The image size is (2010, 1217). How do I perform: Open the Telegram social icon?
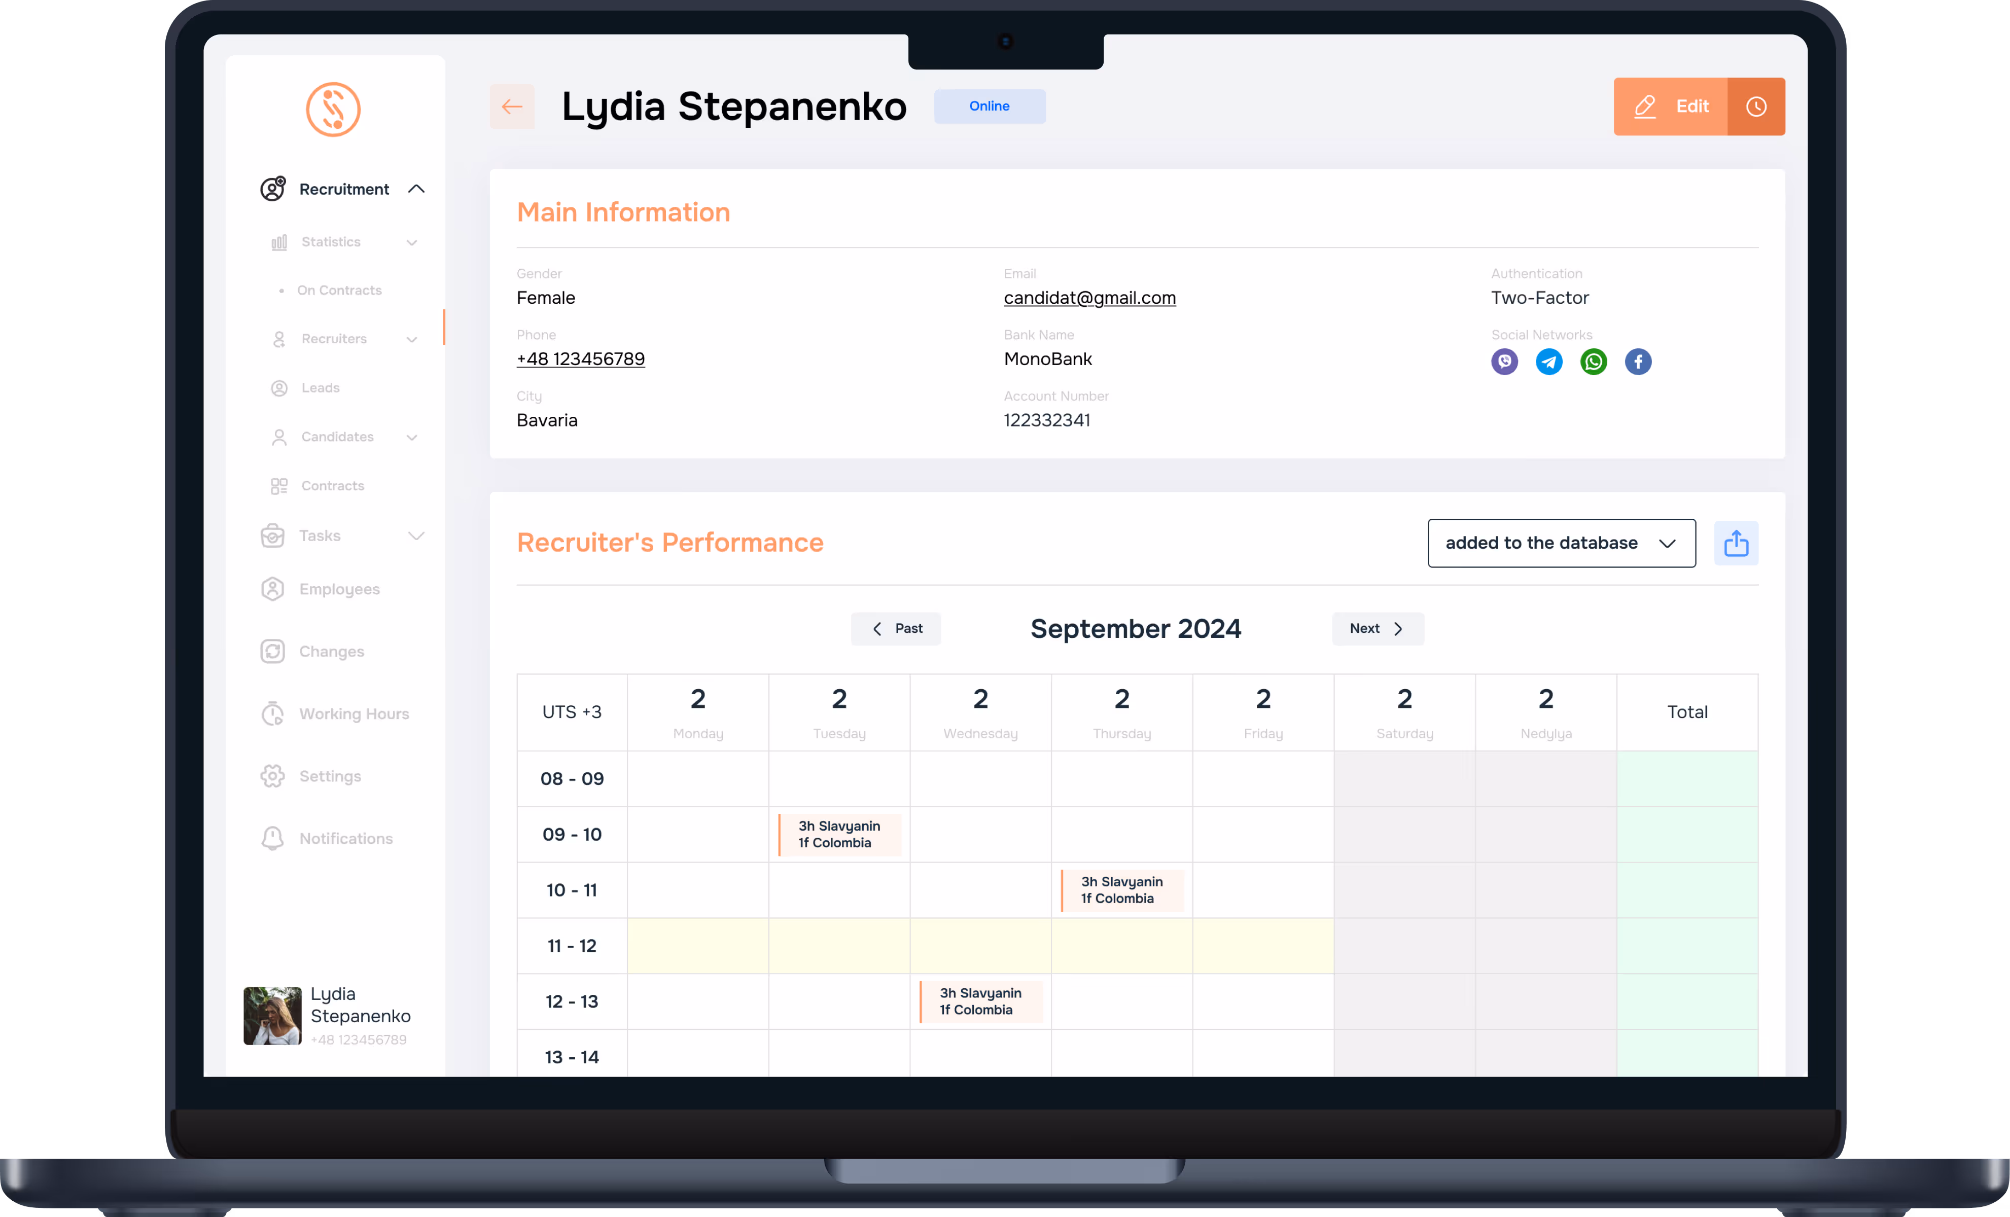(x=1548, y=362)
